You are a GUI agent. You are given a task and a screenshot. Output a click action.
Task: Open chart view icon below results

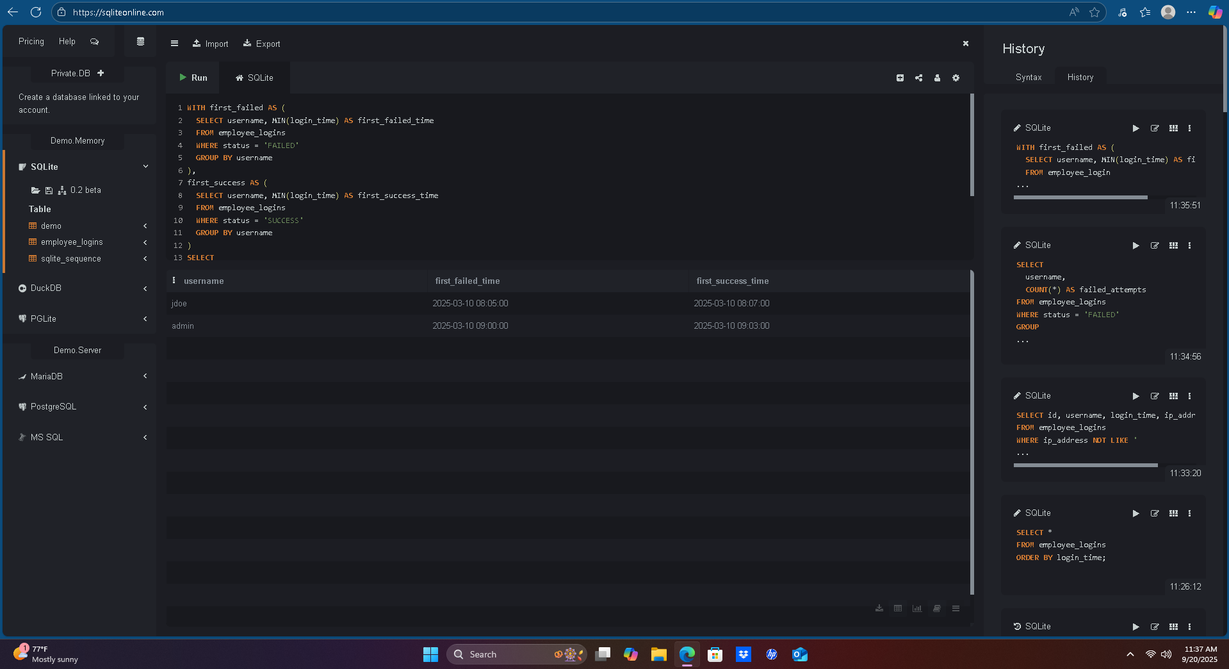[x=917, y=608]
